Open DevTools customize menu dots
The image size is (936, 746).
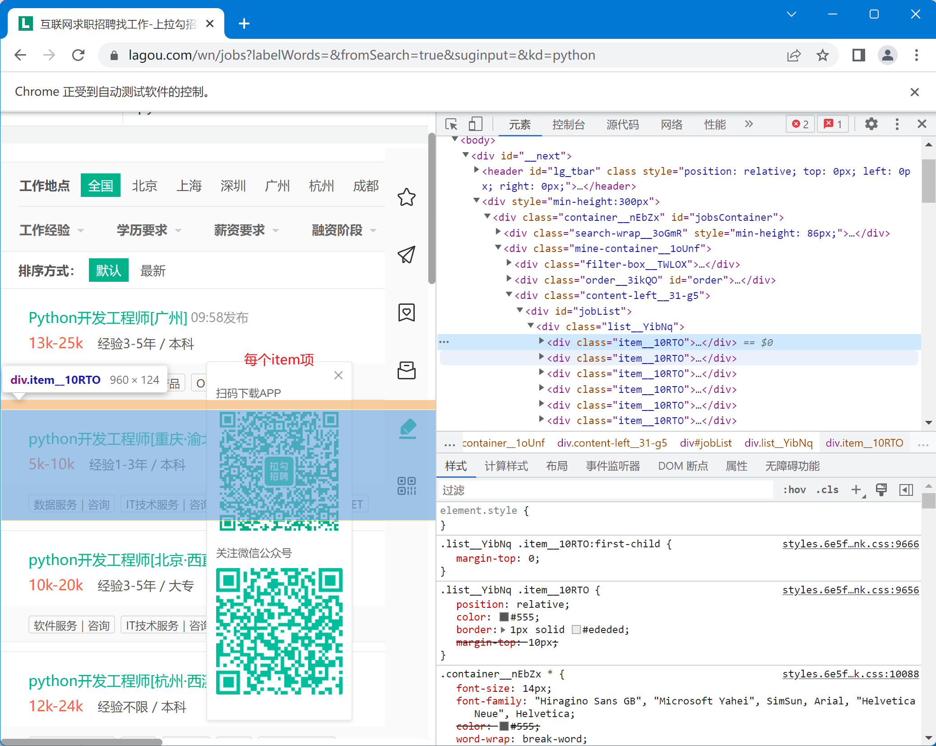pyautogui.click(x=897, y=124)
